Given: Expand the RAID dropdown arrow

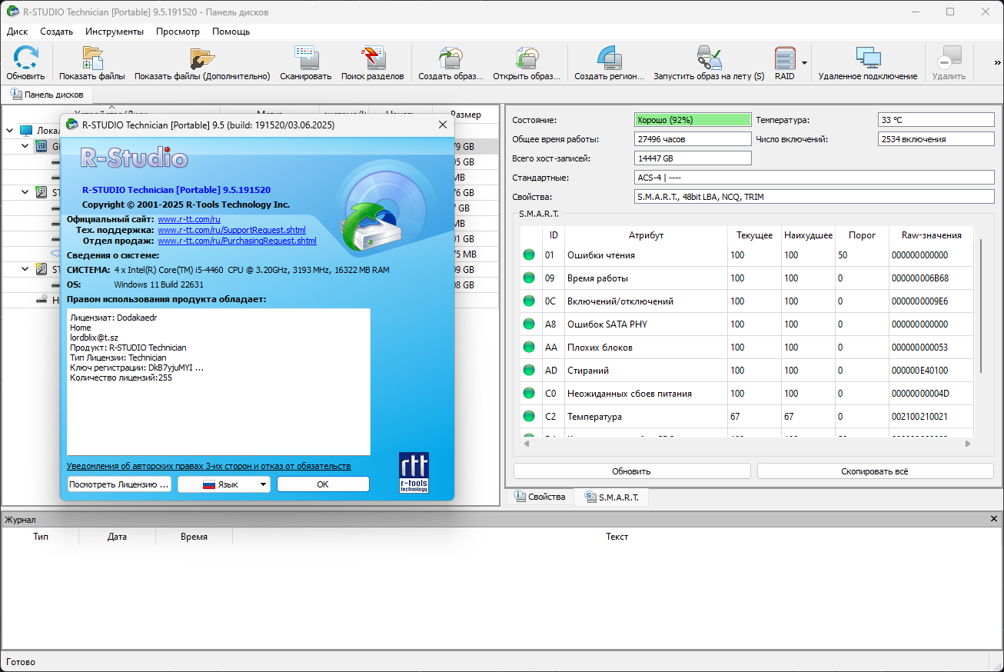Looking at the screenshot, I should [x=804, y=63].
